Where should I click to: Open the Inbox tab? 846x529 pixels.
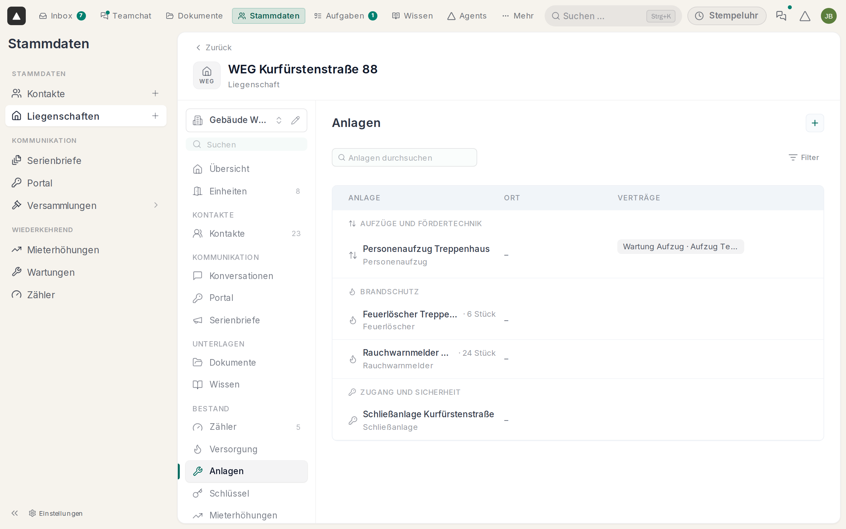pyautogui.click(x=62, y=16)
